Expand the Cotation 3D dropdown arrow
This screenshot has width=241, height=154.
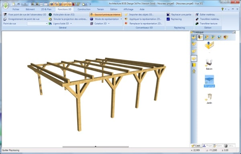pyautogui.click(x=109, y=24)
